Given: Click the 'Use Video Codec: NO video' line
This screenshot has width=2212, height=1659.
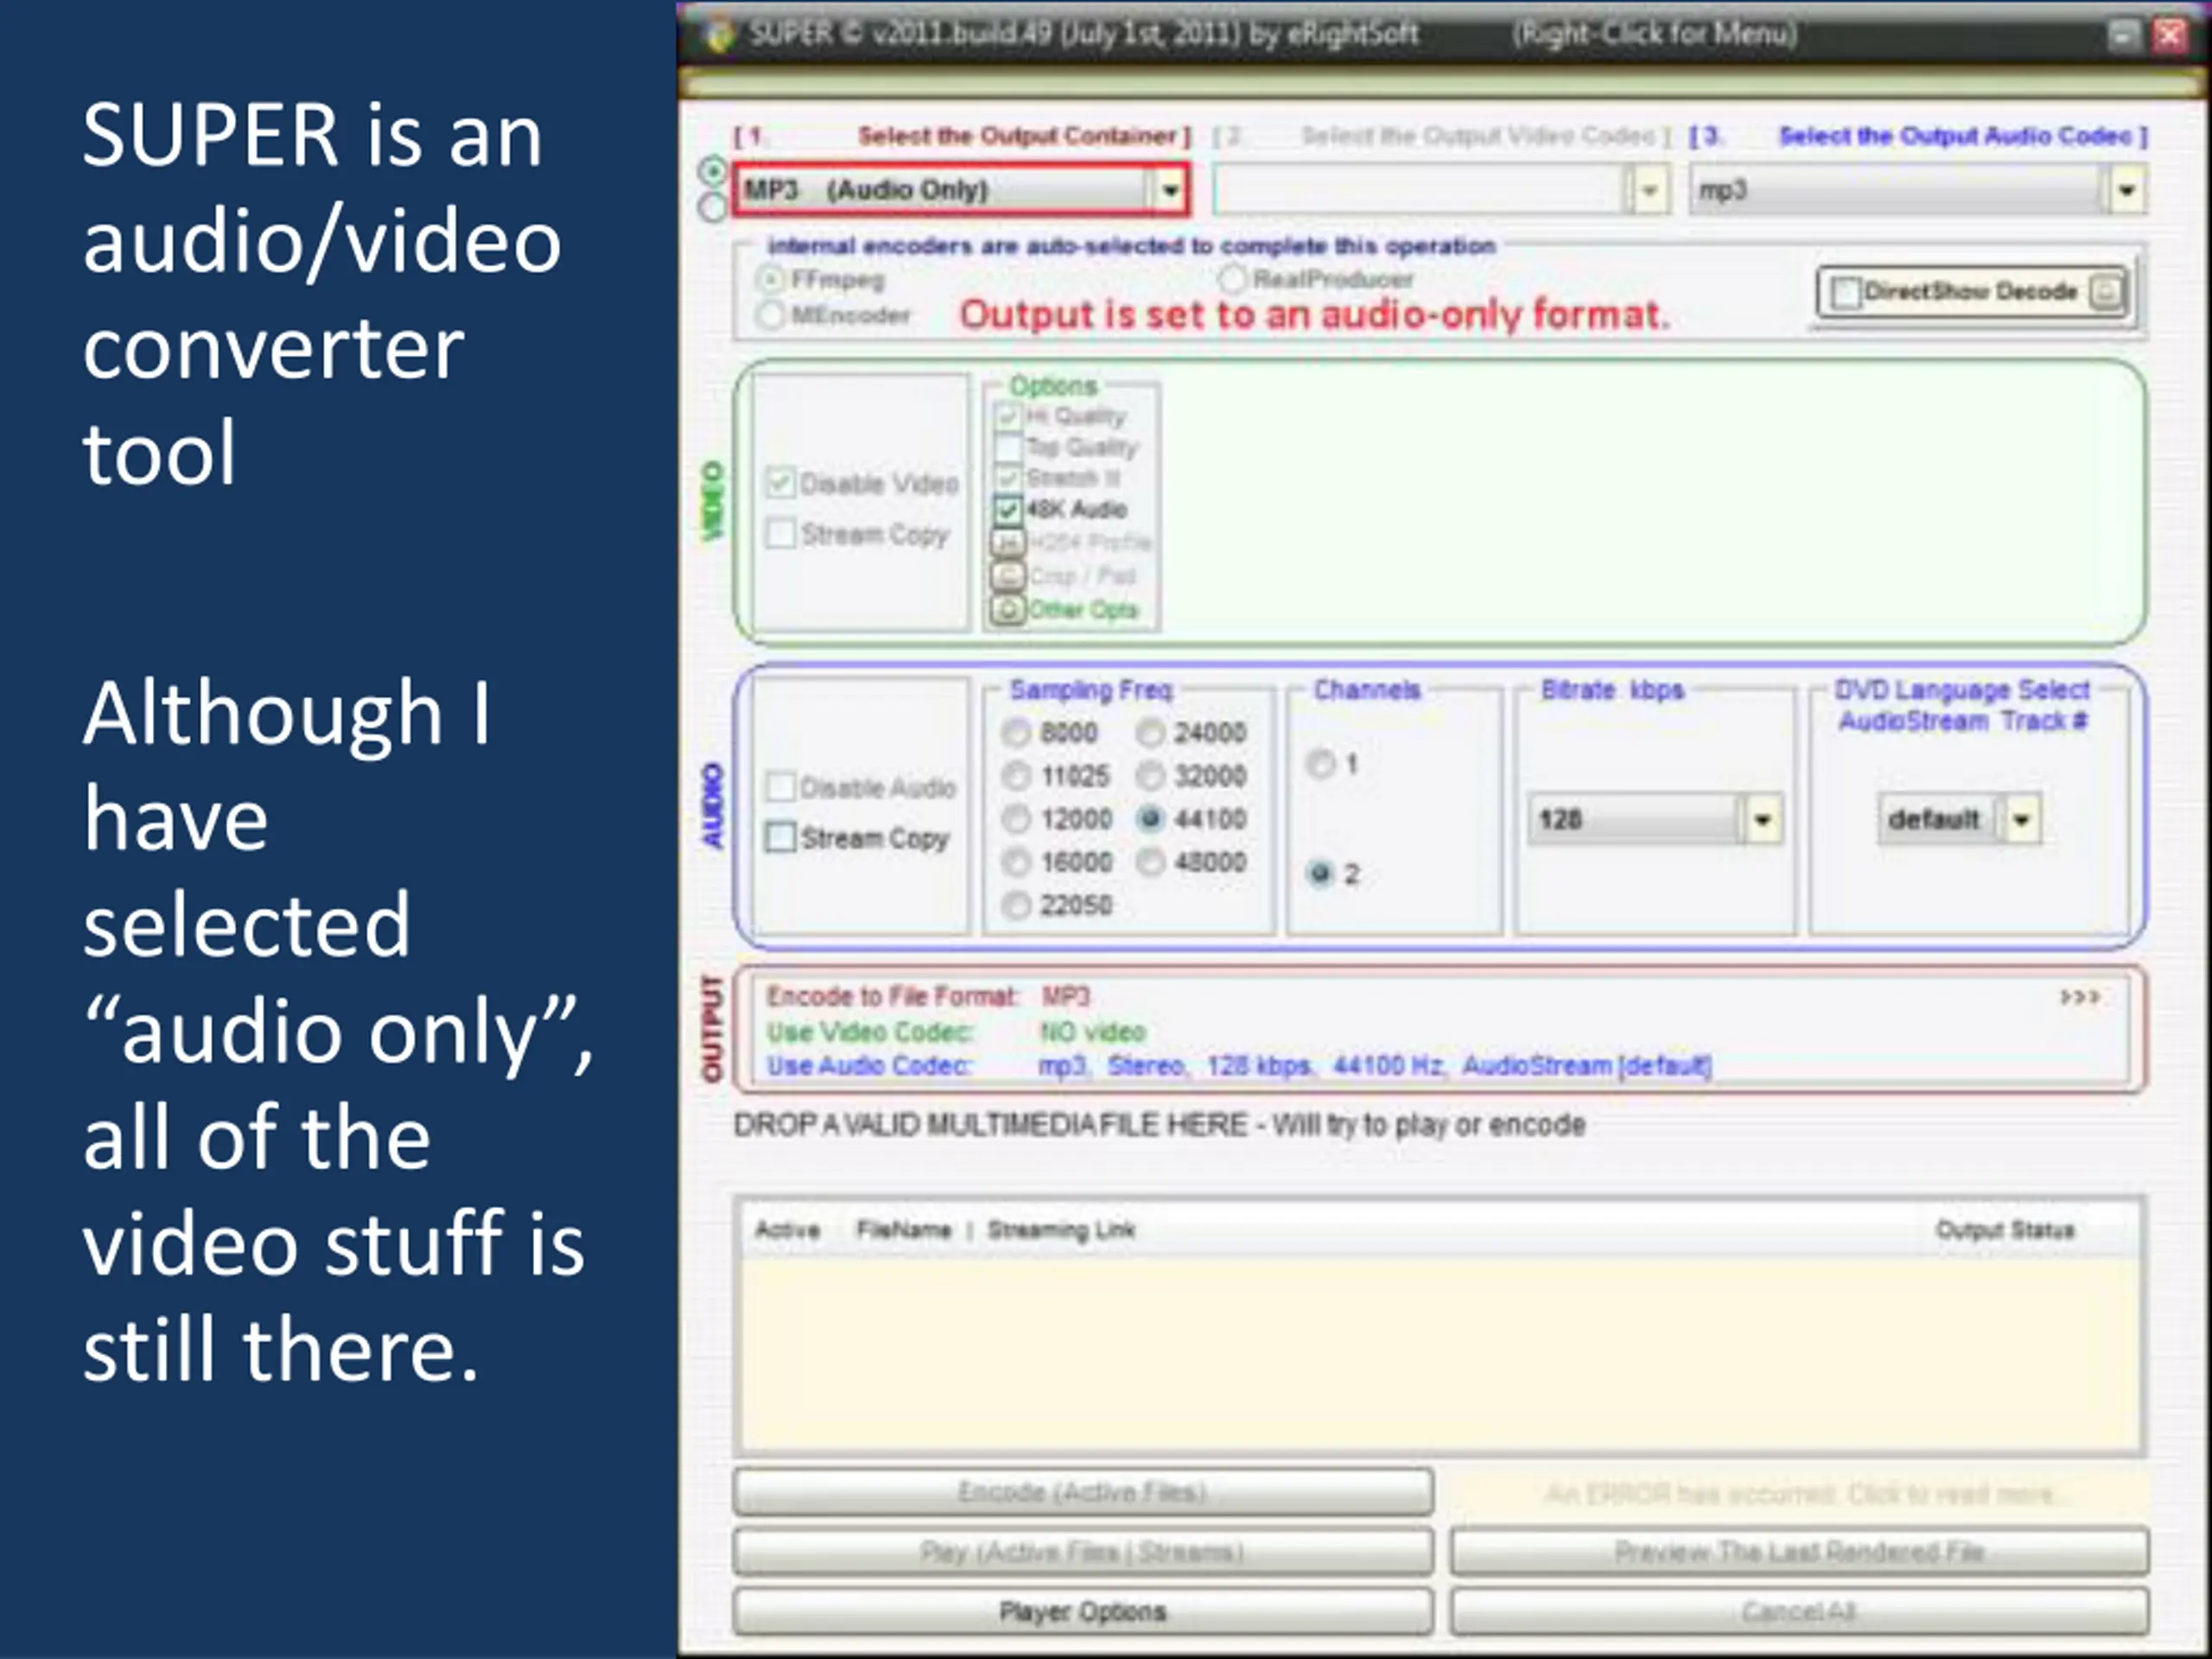Looking at the screenshot, I should click(x=956, y=1032).
